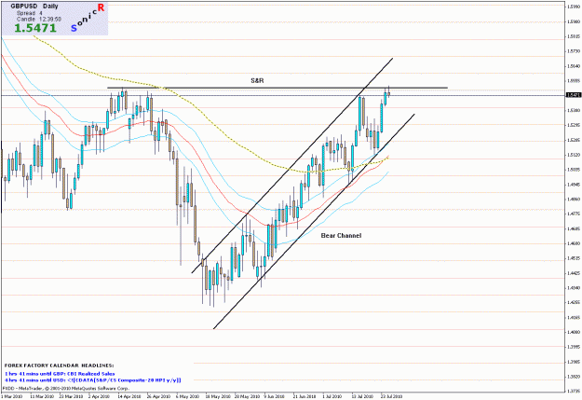Click the 14 Apr 2010 date label
The width and height of the screenshot is (582, 400).
coord(129,396)
